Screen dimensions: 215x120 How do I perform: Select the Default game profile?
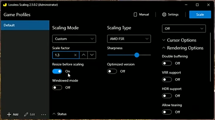25,25
